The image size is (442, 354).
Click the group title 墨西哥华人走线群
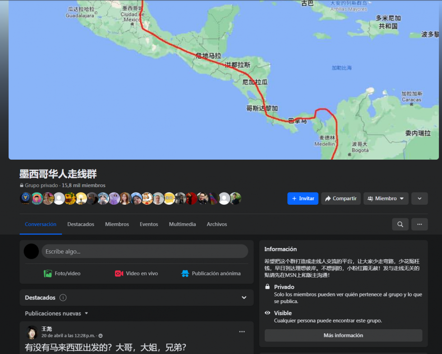pos(58,174)
